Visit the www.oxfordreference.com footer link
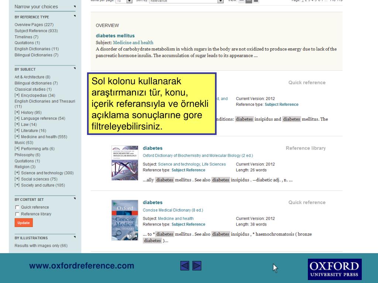Screen dimensions: 378x283 pyautogui.click(x=82, y=266)
